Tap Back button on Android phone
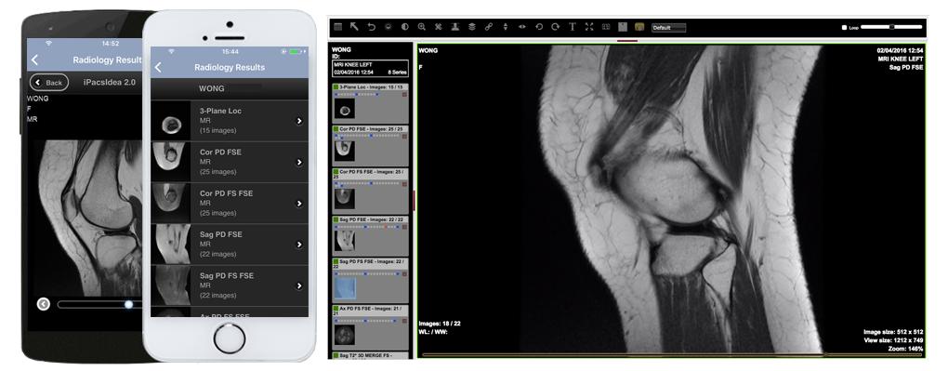This screenshot has width=948, height=371. pyautogui.click(x=49, y=83)
